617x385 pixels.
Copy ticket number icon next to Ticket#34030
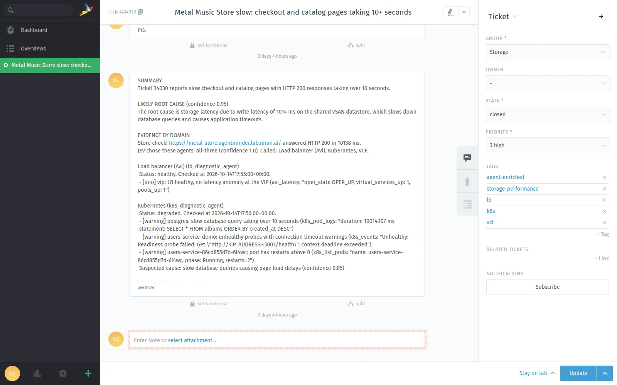[x=140, y=12]
